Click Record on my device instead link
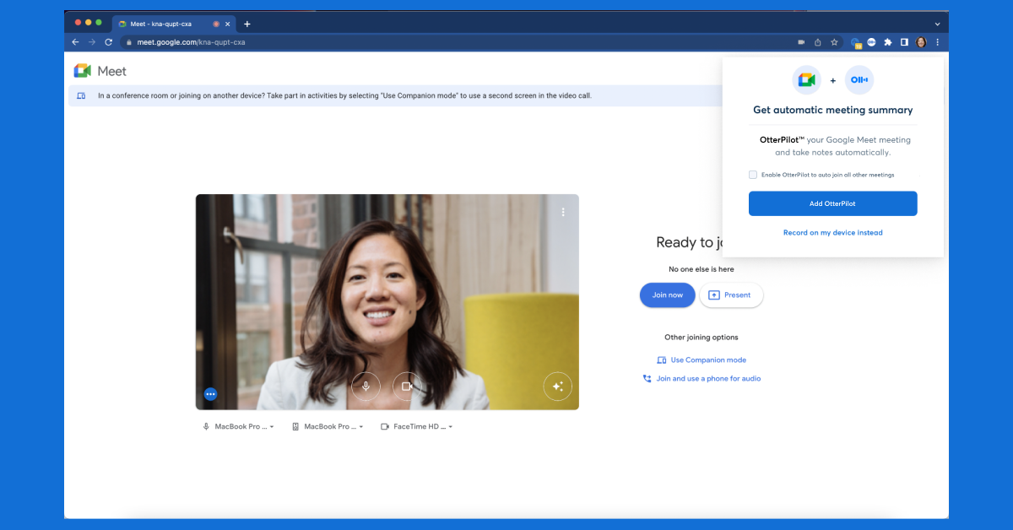Viewport: 1013px width, 530px height. click(x=832, y=233)
